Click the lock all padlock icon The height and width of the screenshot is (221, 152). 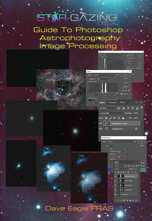click(x=123, y=118)
